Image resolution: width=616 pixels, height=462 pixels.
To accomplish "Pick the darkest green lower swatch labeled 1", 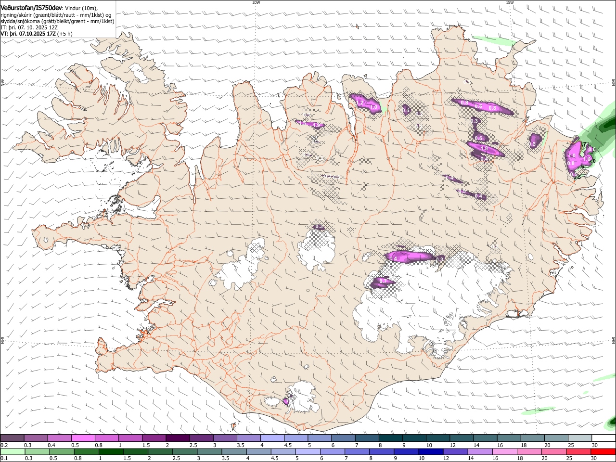I will [111, 451].
